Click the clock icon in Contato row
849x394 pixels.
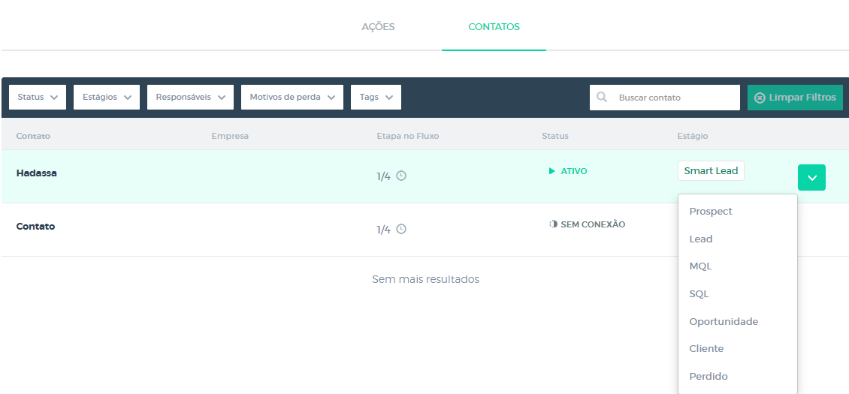[x=401, y=229]
